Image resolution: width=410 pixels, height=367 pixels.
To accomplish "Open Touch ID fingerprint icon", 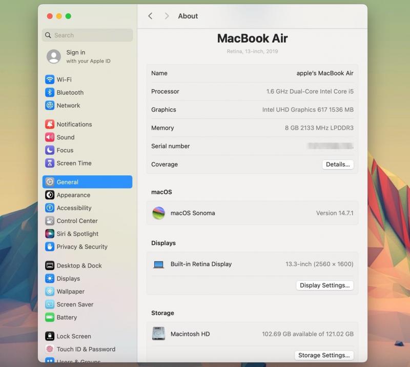I will pos(50,349).
